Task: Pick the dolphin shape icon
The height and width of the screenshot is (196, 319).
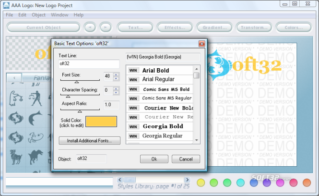Action: [x=35, y=118]
